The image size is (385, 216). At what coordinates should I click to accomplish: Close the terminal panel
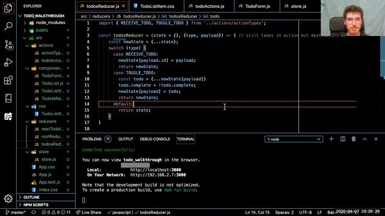(x=375, y=139)
